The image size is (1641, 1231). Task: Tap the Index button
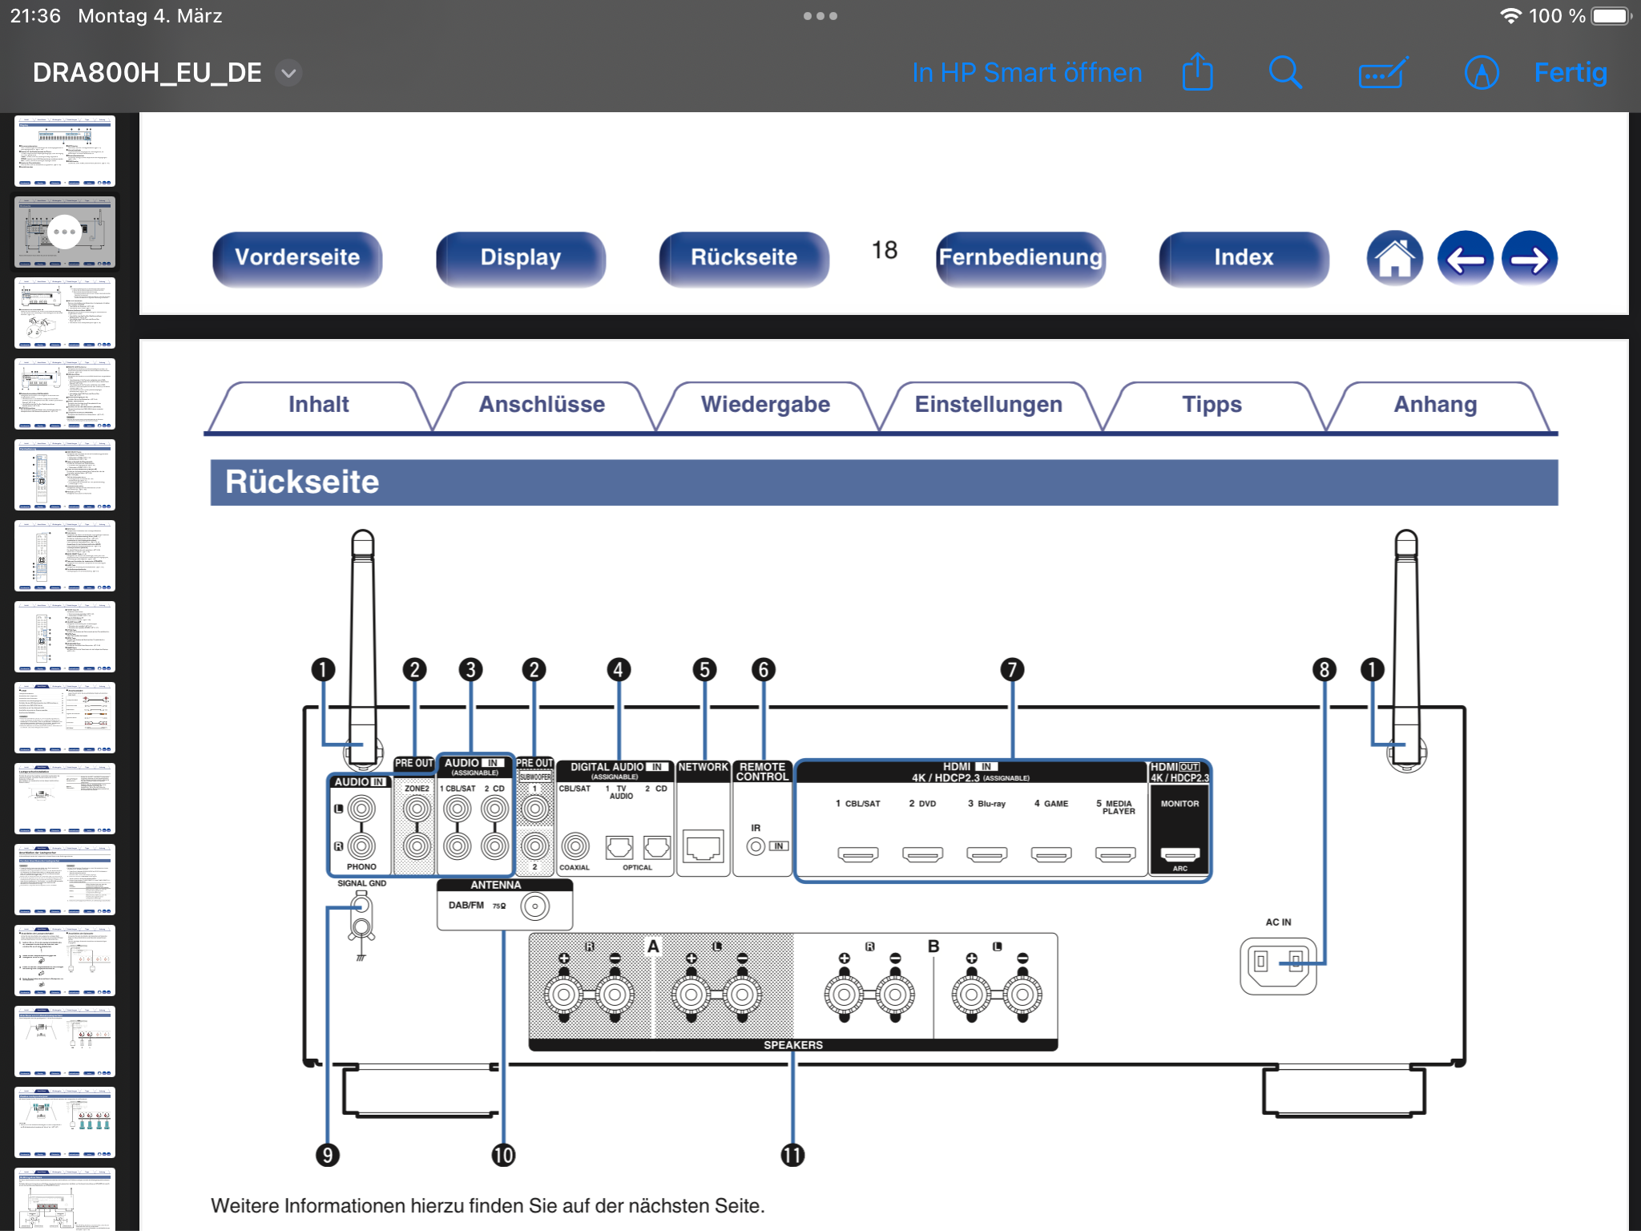(x=1244, y=258)
